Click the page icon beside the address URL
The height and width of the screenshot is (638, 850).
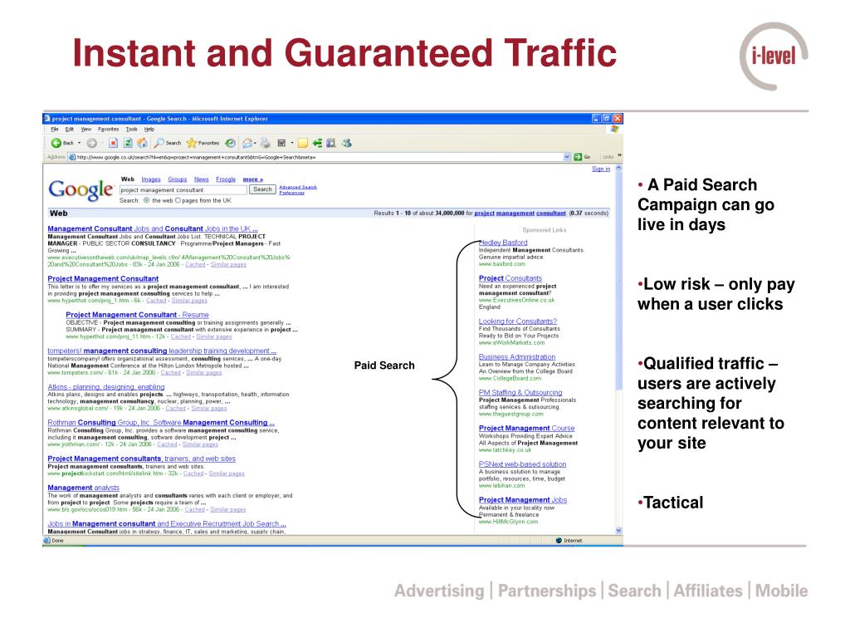pos(72,157)
